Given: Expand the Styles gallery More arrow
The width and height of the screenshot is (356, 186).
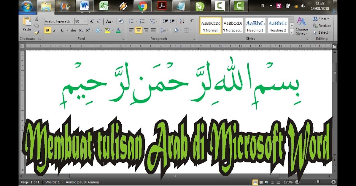Looking at the screenshot, I should [292, 32].
